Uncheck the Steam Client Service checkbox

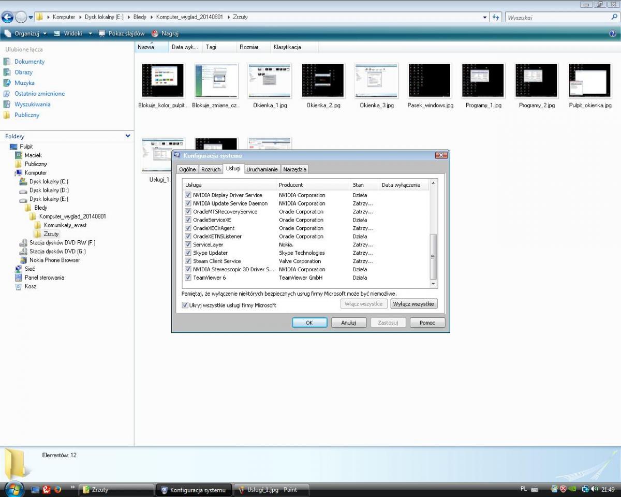(188, 261)
